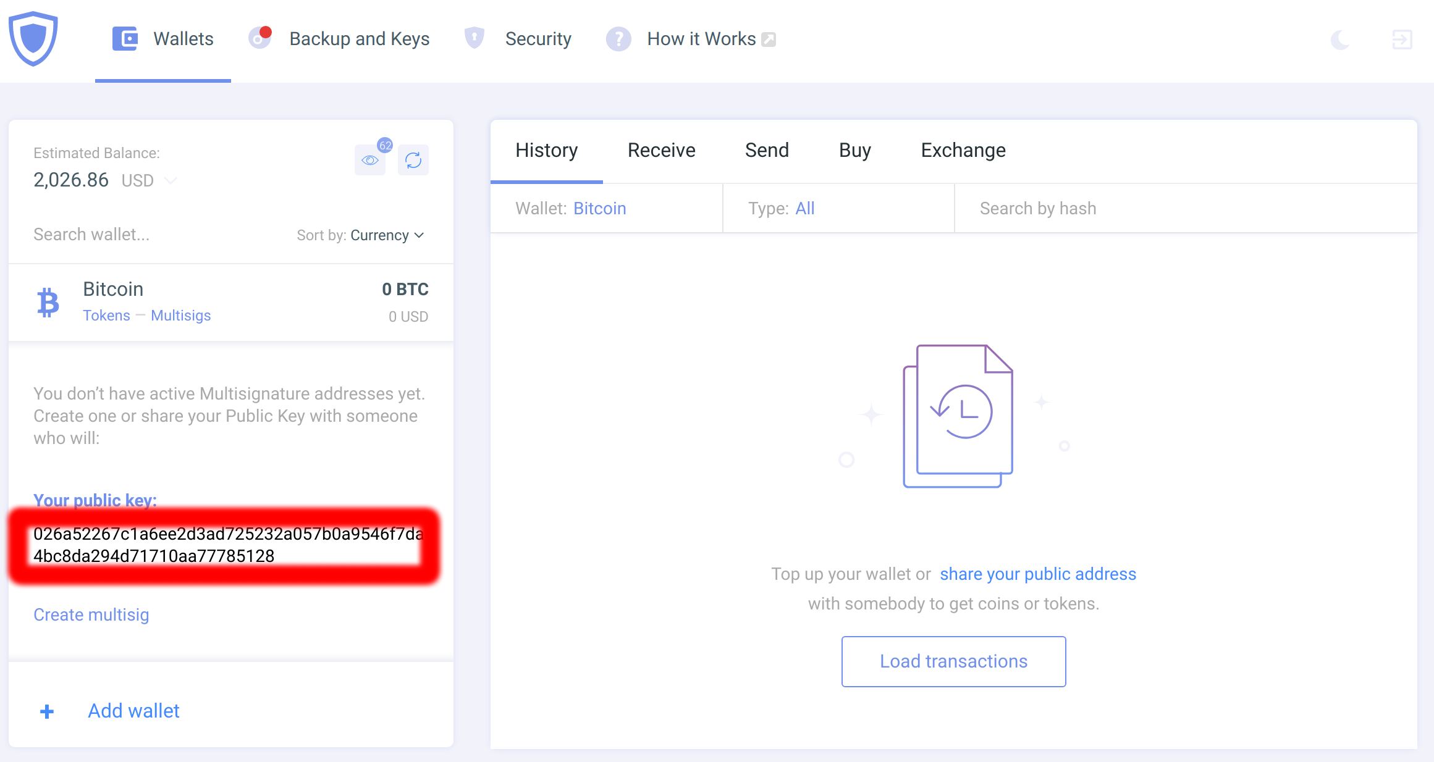Click the Security shield icon
The image size is (1434, 762).
474,38
